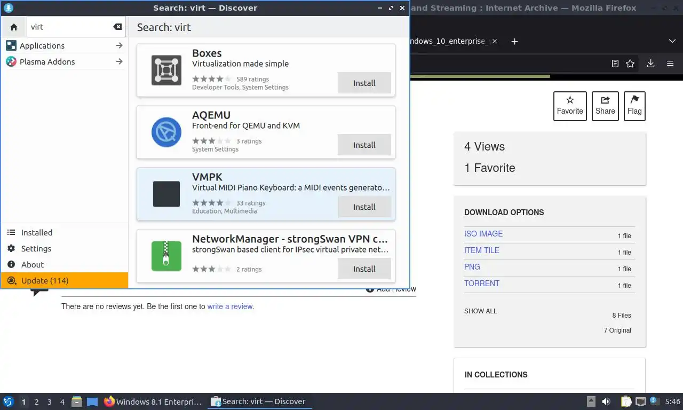Click the 'NetworkManager - strongSwan VPN' title

point(290,239)
